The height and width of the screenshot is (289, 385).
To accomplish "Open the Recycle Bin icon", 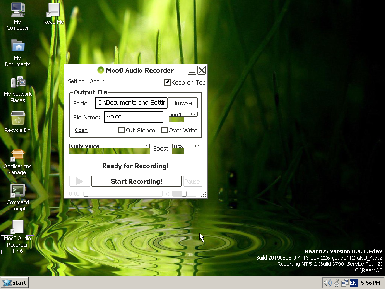I will pos(17,118).
